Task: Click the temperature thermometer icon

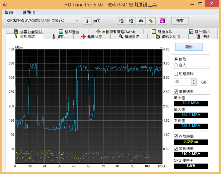Action: coord(87,21)
